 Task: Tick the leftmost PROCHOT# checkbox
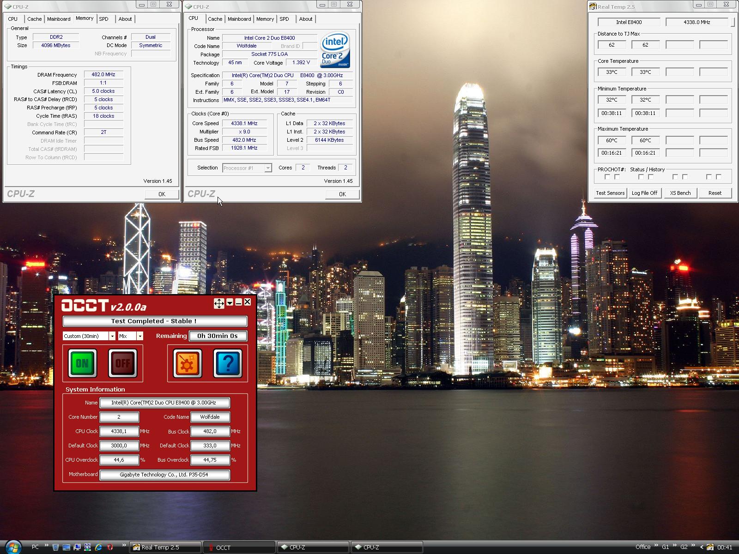click(607, 177)
